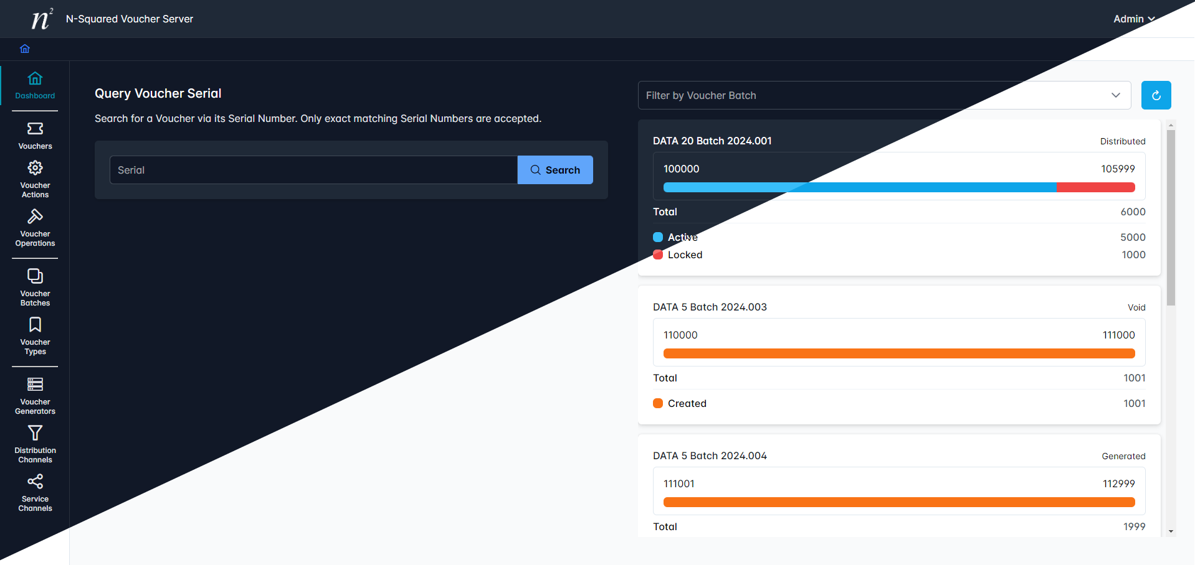Open the Vouchers ticket icon

click(35, 129)
